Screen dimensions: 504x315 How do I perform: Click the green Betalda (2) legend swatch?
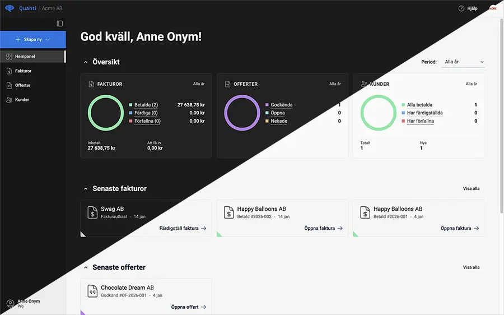(130, 105)
